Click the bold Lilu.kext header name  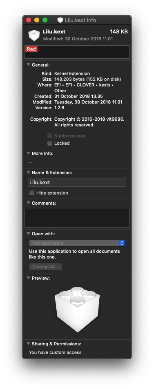54,32
